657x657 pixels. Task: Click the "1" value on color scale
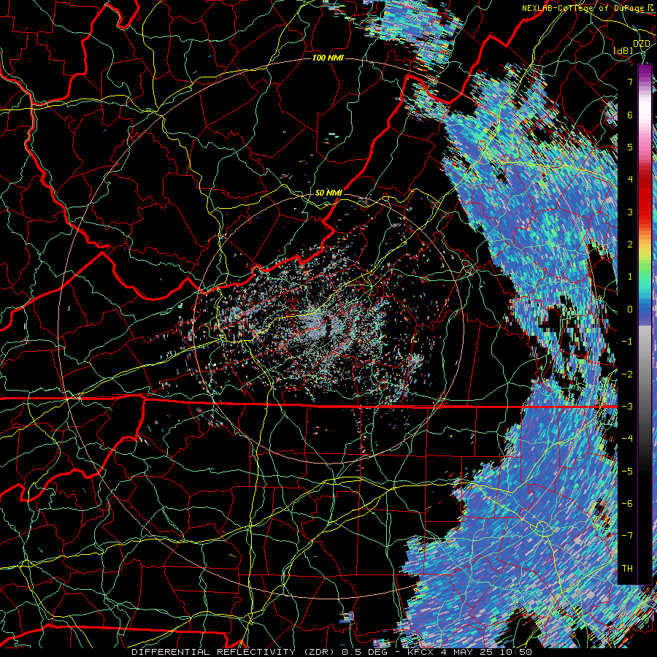click(x=630, y=277)
